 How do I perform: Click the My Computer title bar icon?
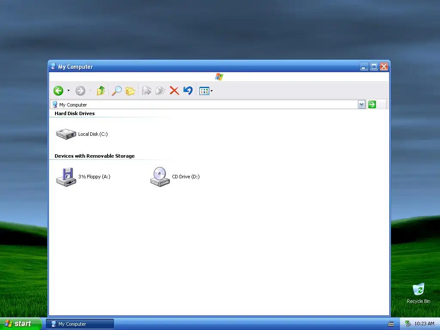[53, 67]
